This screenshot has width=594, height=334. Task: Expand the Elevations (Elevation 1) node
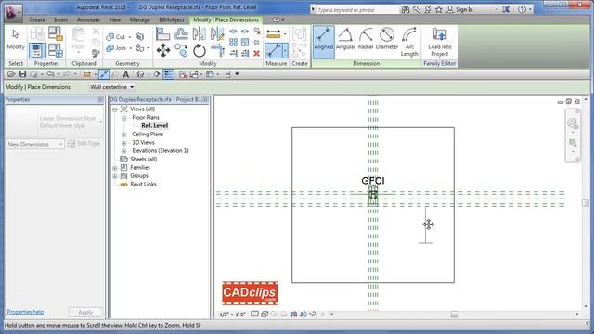123,151
